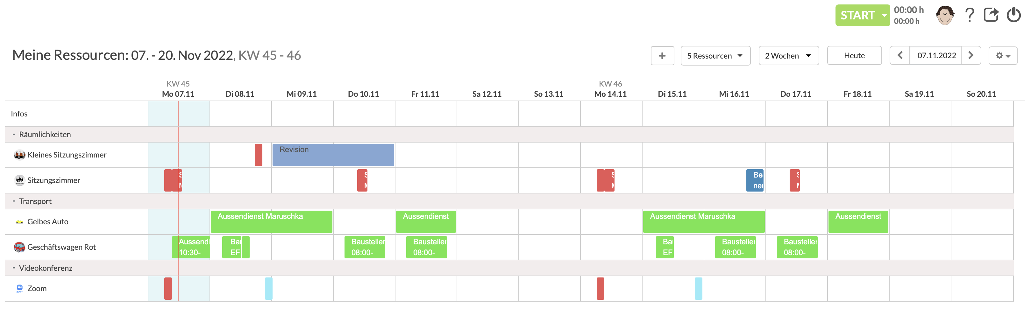The width and height of the screenshot is (1031, 336).
Task: Go to next period arrow
Action: [x=971, y=56]
